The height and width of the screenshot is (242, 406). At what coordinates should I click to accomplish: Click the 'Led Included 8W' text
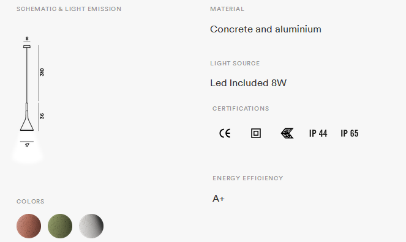coord(248,83)
